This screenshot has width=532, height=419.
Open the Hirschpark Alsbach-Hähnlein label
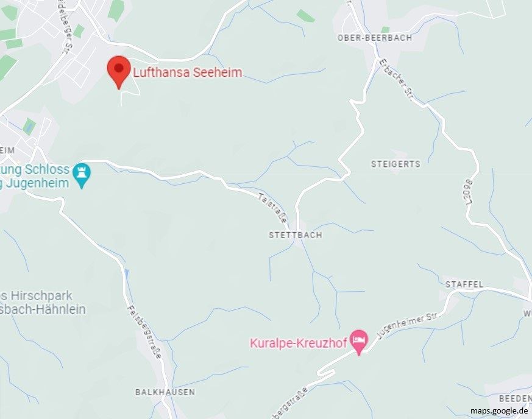tap(43, 303)
